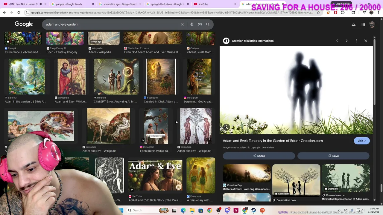Mute the 'No I am Not a Human' tab

[41, 4]
